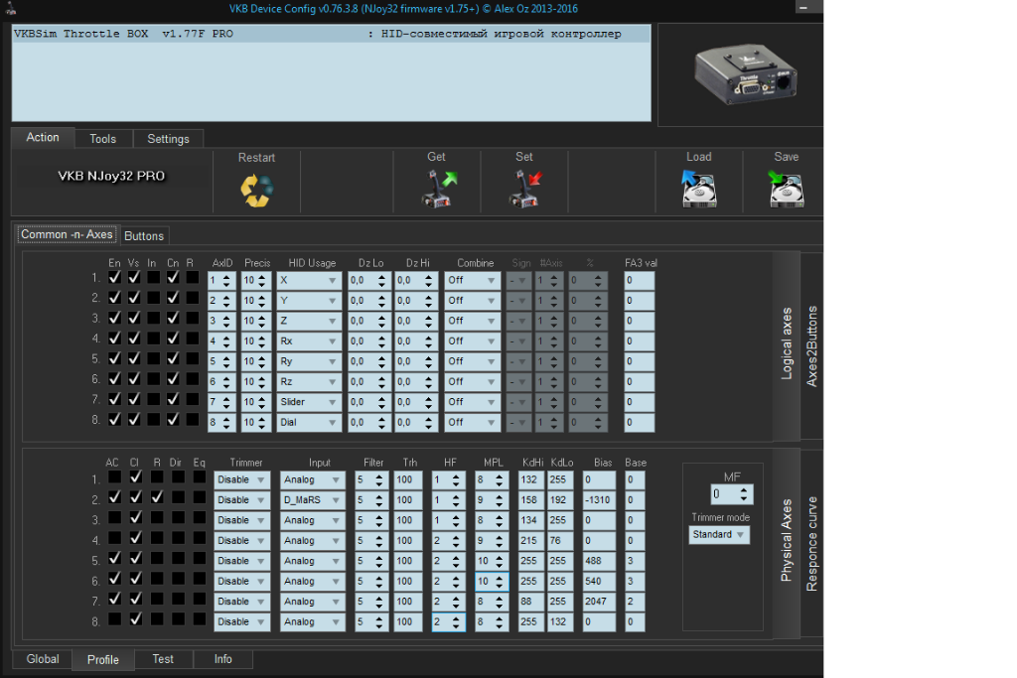Click AxID stepper for logical axis 1
Screen dimensions: 1017x678
[x=226, y=281]
